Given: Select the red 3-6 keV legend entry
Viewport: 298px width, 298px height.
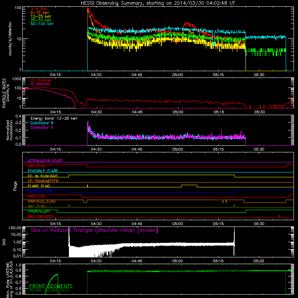Looking at the screenshot, I should tap(38, 9).
